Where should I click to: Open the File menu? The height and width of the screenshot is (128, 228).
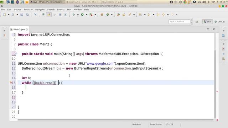pos(3,10)
